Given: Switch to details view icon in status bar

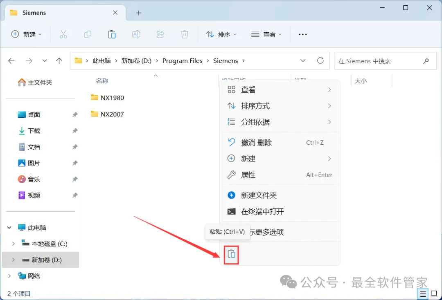Looking at the screenshot, I should (x=423, y=294).
